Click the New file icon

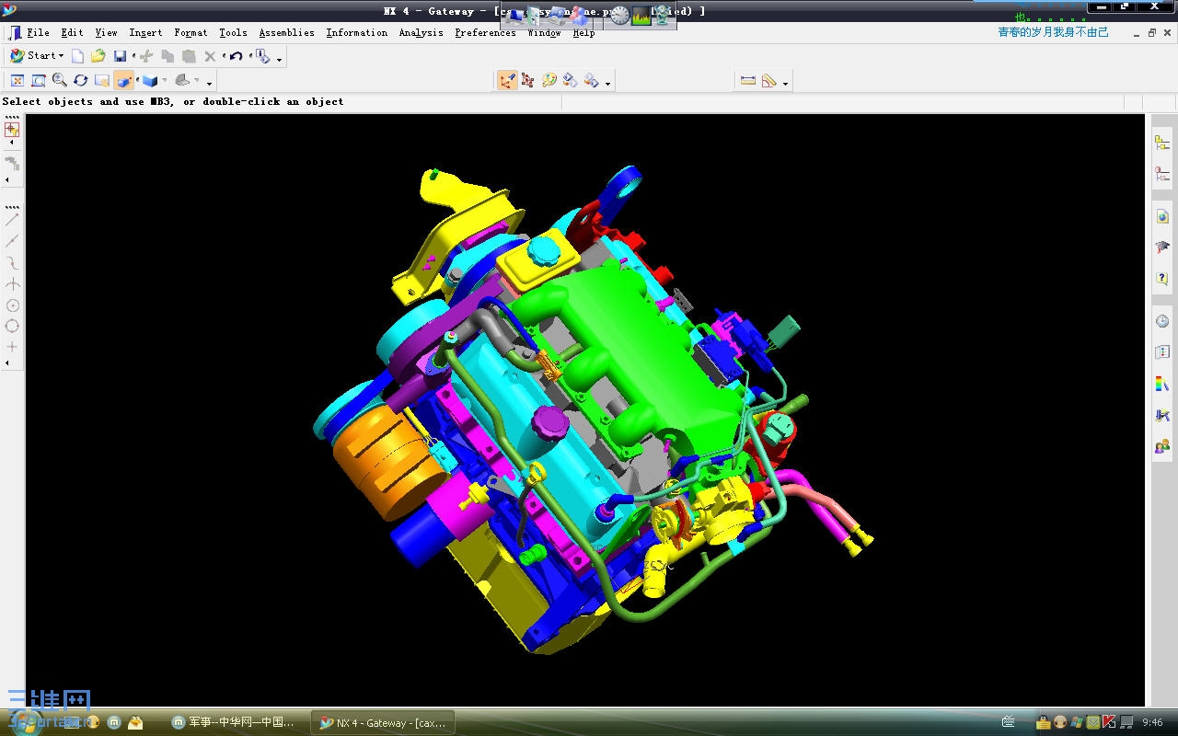coord(78,56)
